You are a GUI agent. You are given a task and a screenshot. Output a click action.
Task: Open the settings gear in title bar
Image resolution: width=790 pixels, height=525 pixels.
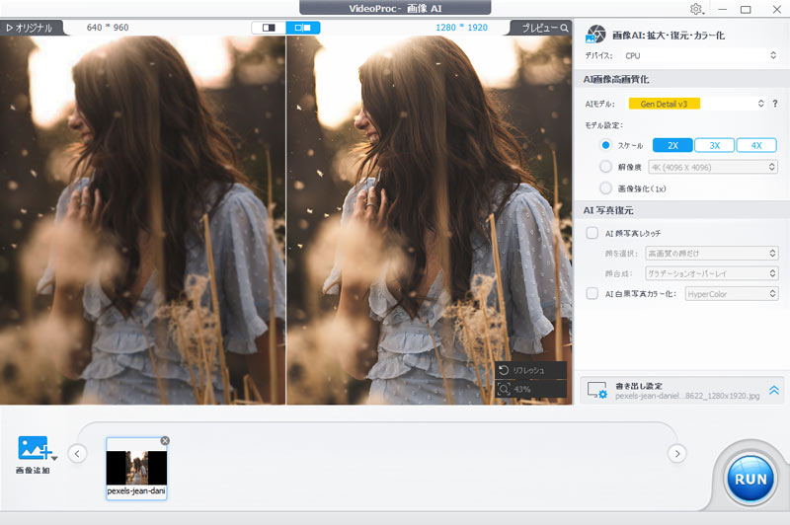tap(696, 9)
